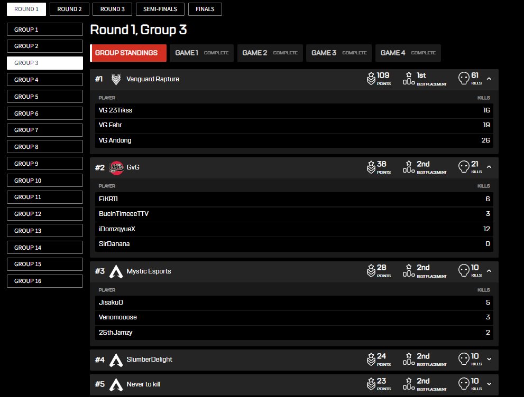Click player row VG Fehr
Screen dimensions: 524x397
click(x=294, y=126)
